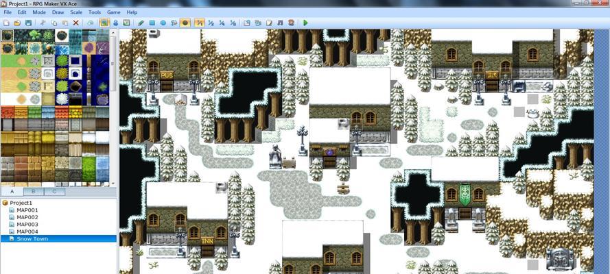Click the Copy icon in the toolbar

pyautogui.click(x=54, y=23)
